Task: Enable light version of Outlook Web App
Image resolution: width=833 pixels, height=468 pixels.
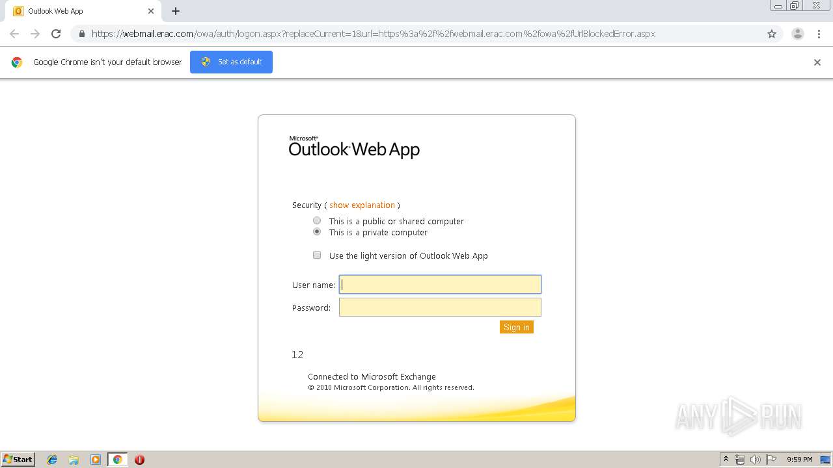Action: click(317, 255)
